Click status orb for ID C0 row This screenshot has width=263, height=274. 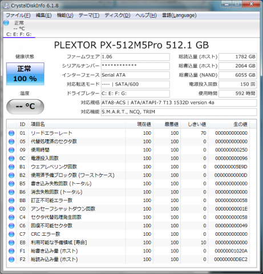(11, 209)
